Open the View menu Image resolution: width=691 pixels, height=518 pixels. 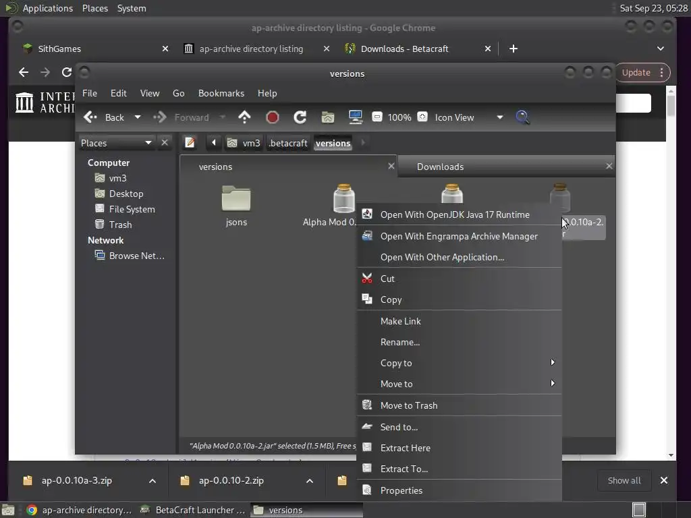(x=149, y=93)
